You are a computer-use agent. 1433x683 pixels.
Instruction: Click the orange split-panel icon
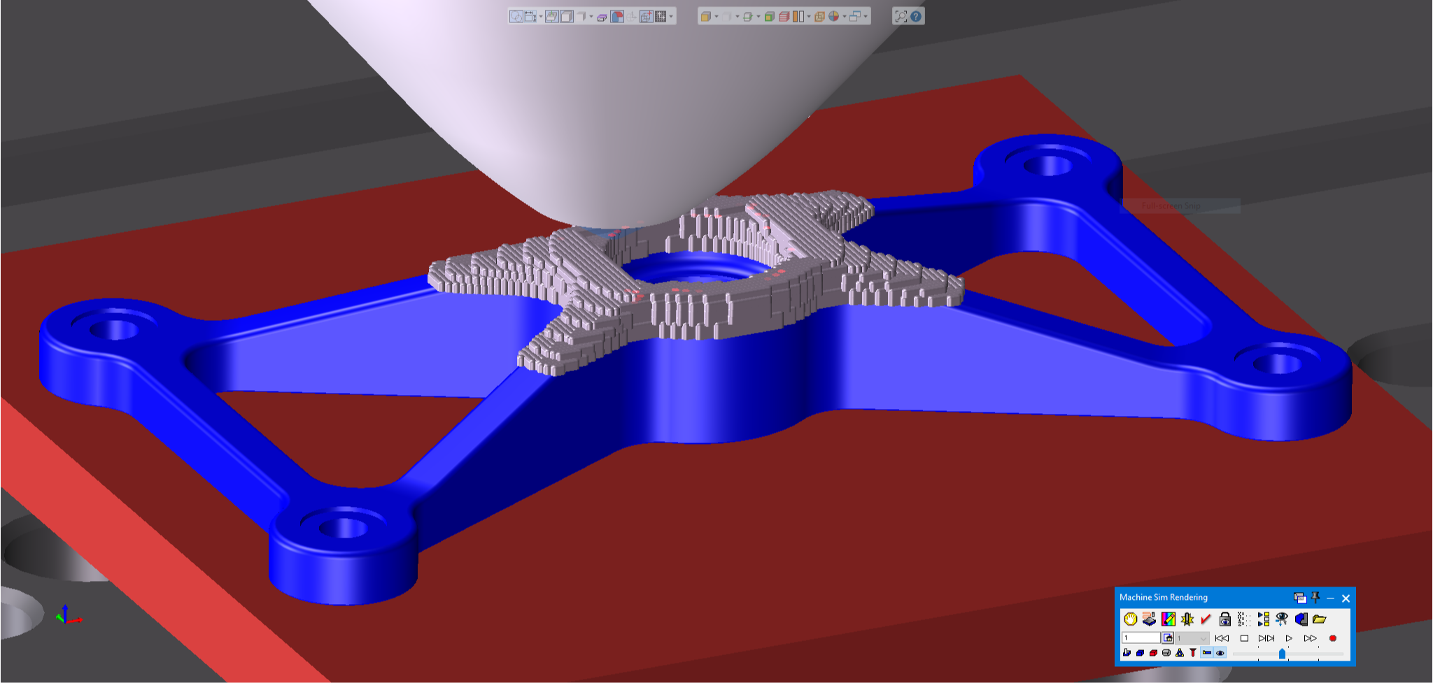(x=798, y=16)
